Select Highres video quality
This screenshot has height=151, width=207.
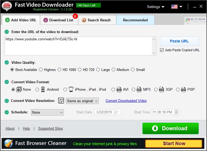(x=41, y=70)
